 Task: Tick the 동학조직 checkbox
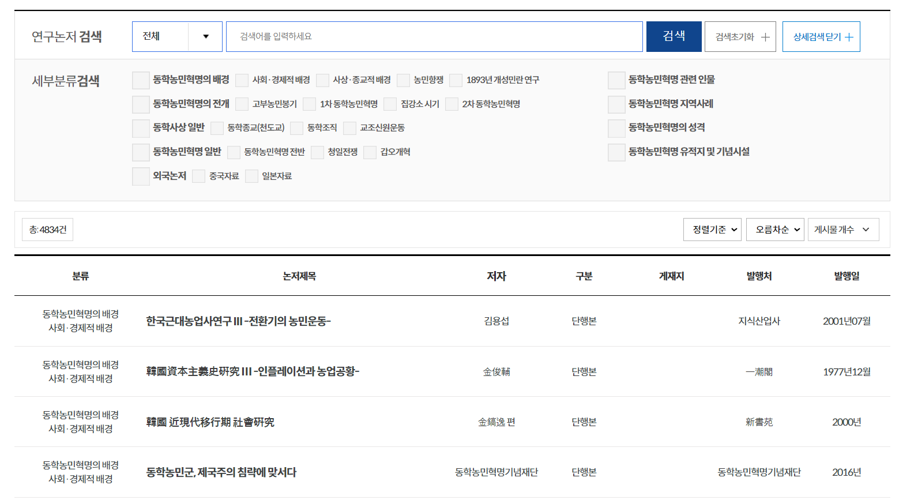click(x=297, y=128)
